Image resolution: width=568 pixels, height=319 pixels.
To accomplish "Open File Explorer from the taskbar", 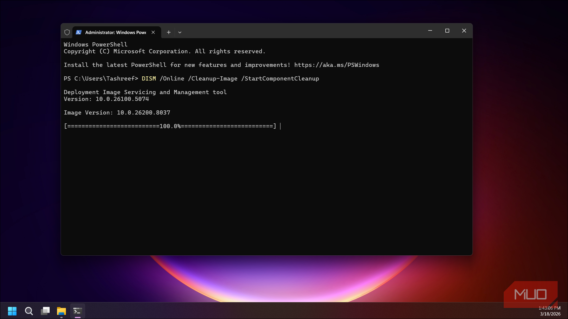I will [x=61, y=311].
